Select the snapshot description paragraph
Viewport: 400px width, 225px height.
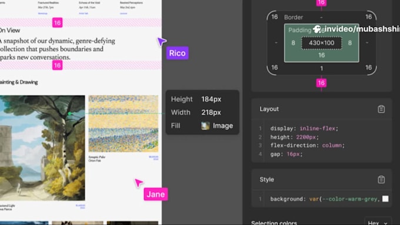(58, 49)
